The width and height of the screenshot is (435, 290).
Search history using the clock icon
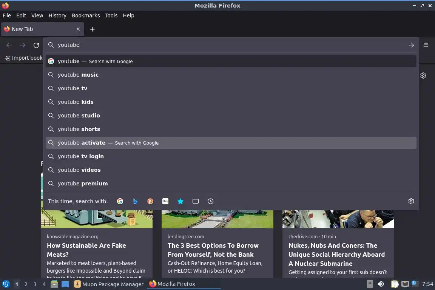click(x=211, y=201)
